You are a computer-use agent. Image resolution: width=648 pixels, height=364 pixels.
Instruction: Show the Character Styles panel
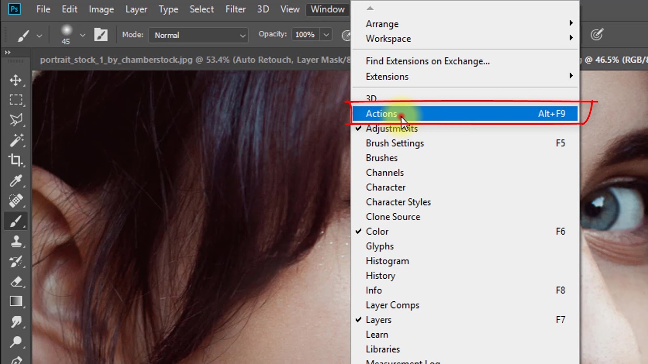tap(465, 202)
